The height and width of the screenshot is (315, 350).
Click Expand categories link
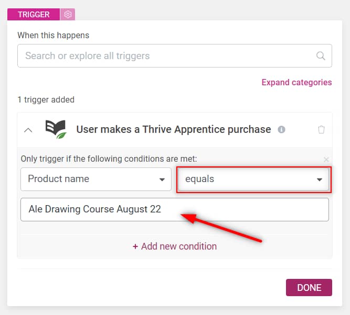[x=296, y=82]
